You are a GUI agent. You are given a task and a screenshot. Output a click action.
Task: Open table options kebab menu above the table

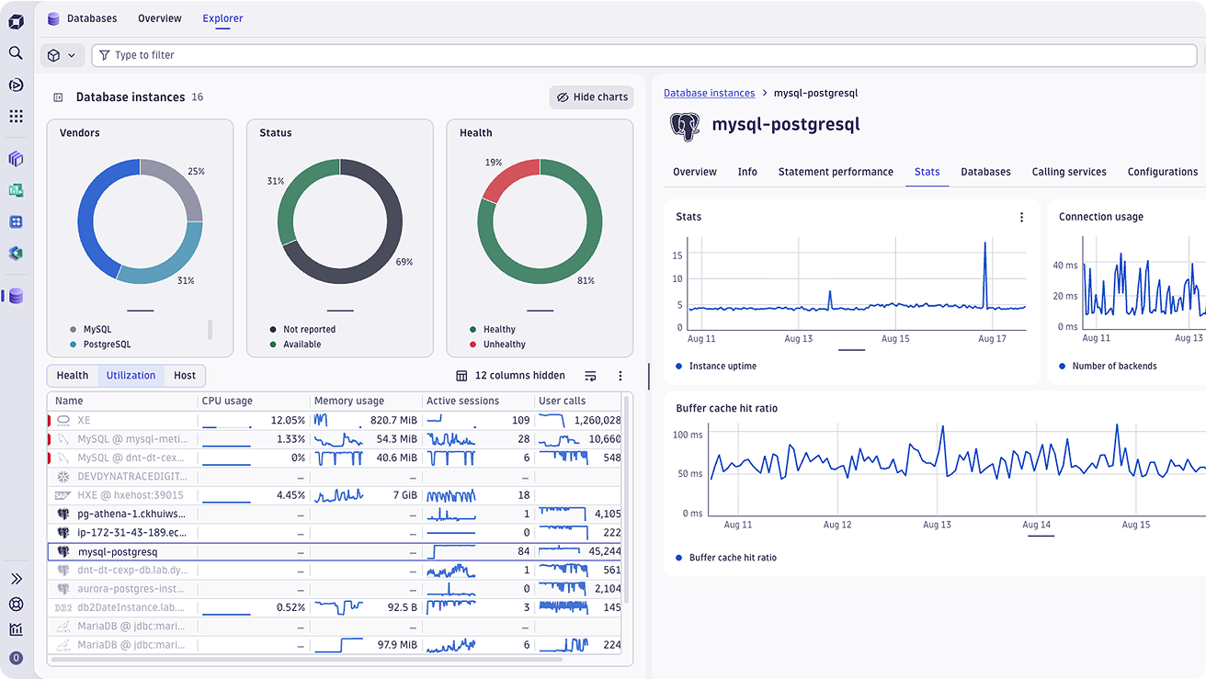620,376
